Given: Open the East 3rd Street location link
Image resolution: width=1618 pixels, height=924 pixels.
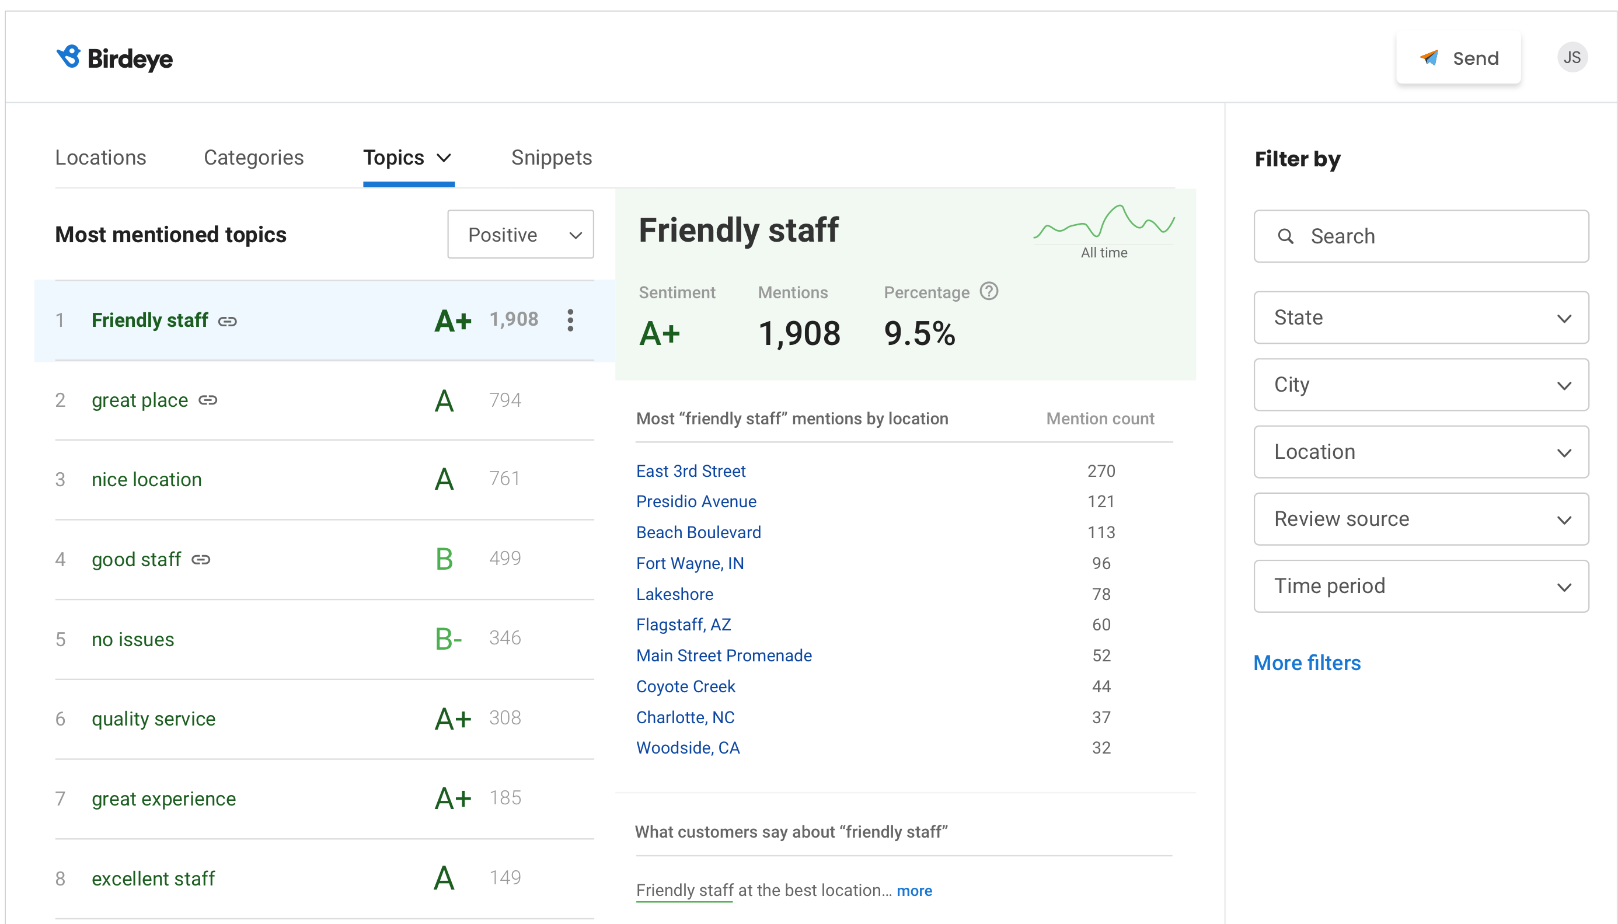Looking at the screenshot, I should point(690,471).
